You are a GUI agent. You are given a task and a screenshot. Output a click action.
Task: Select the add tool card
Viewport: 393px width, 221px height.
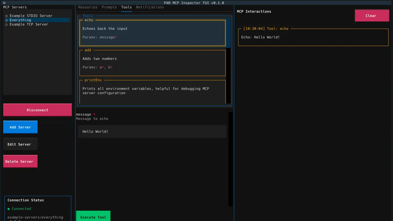[x=152, y=63]
